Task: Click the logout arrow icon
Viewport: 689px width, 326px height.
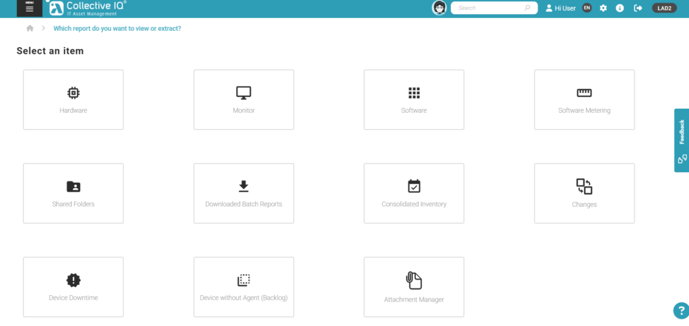Action: (x=638, y=8)
